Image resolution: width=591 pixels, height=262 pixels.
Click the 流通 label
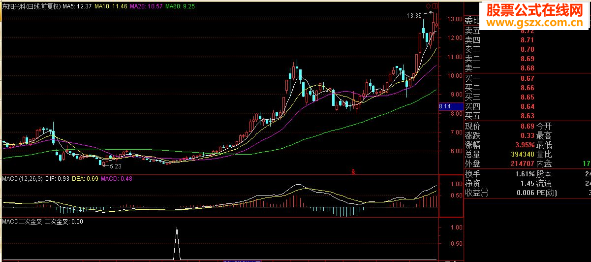544,184
